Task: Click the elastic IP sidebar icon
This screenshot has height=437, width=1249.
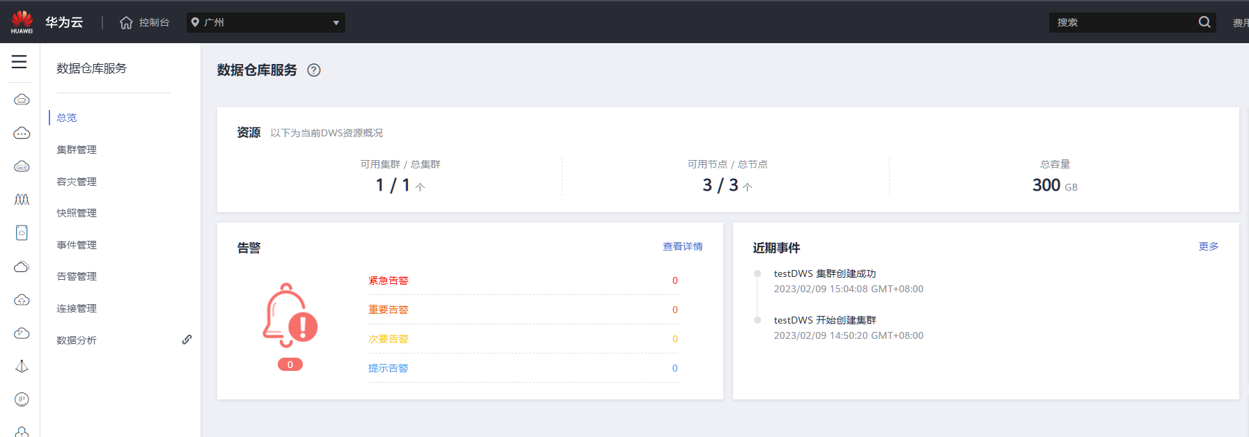Action: coord(22,399)
